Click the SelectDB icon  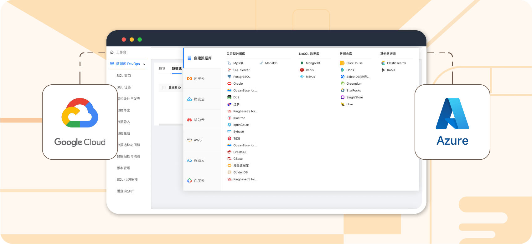(343, 77)
